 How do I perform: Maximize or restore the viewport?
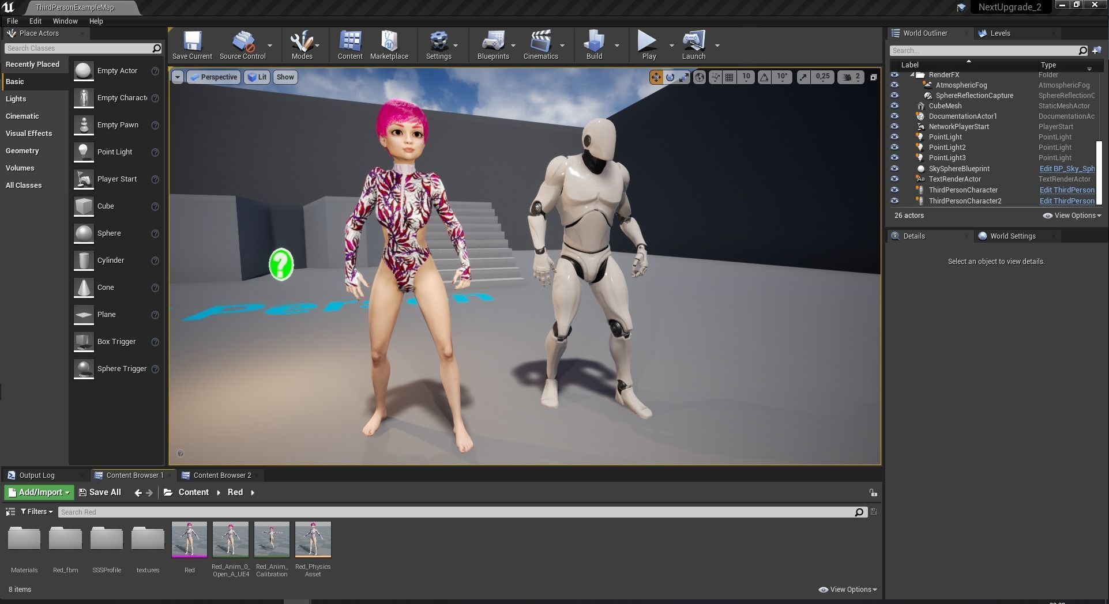pyautogui.click(x=873, y=77)
